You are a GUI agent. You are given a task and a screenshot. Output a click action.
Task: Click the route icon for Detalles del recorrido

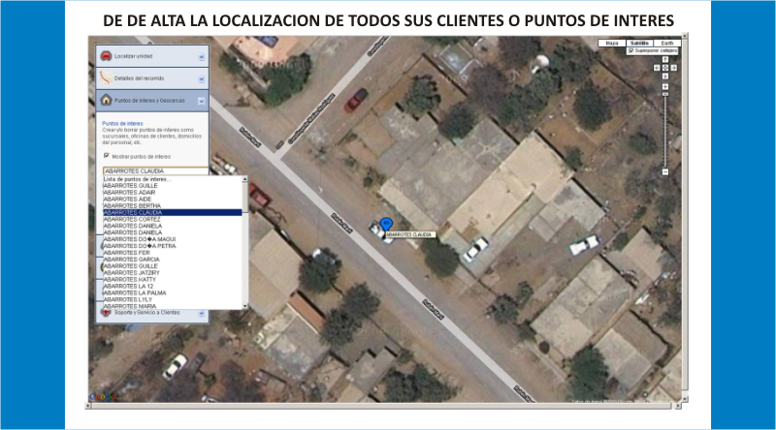pos(106,77)
